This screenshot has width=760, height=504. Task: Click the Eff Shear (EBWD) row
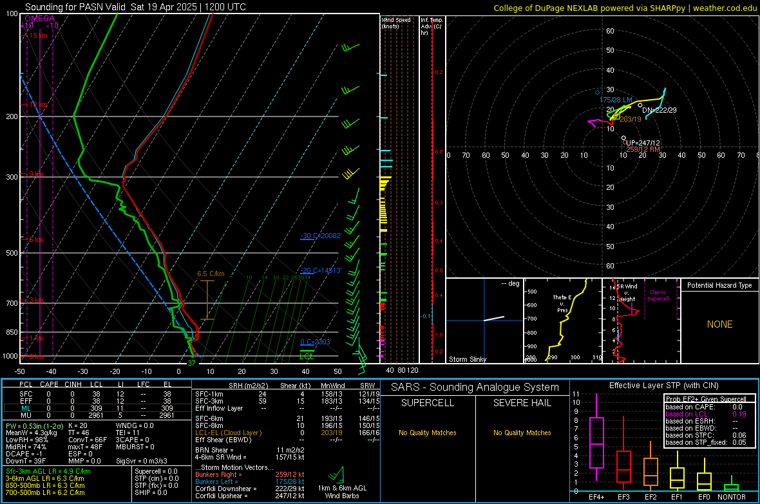287,440
